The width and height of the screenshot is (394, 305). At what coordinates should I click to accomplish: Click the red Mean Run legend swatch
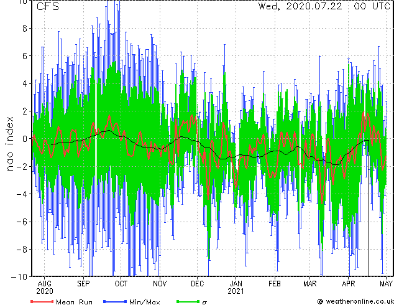(42, 301)
